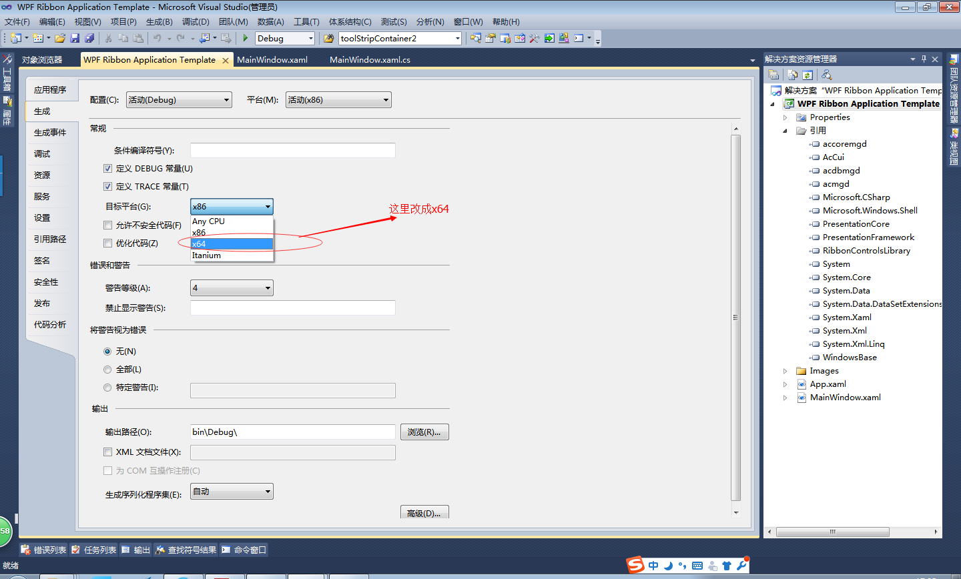Open the warning level dropdown

point(232,288)
